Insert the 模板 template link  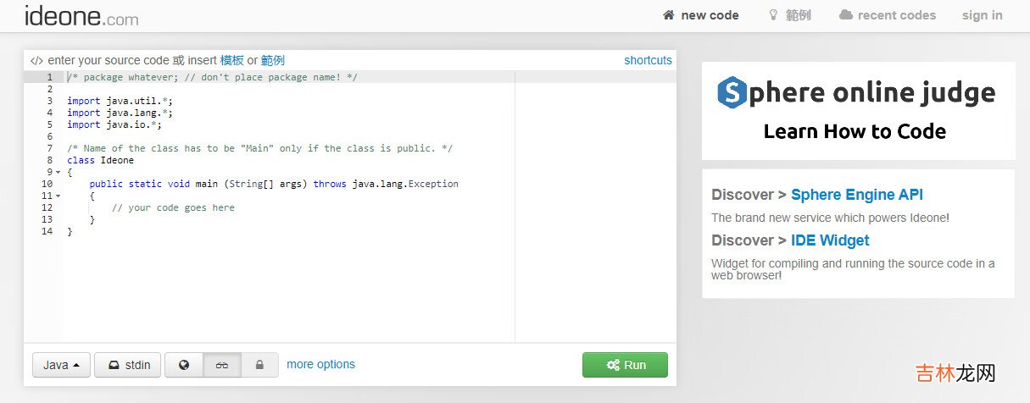click(x=232, y=60)
